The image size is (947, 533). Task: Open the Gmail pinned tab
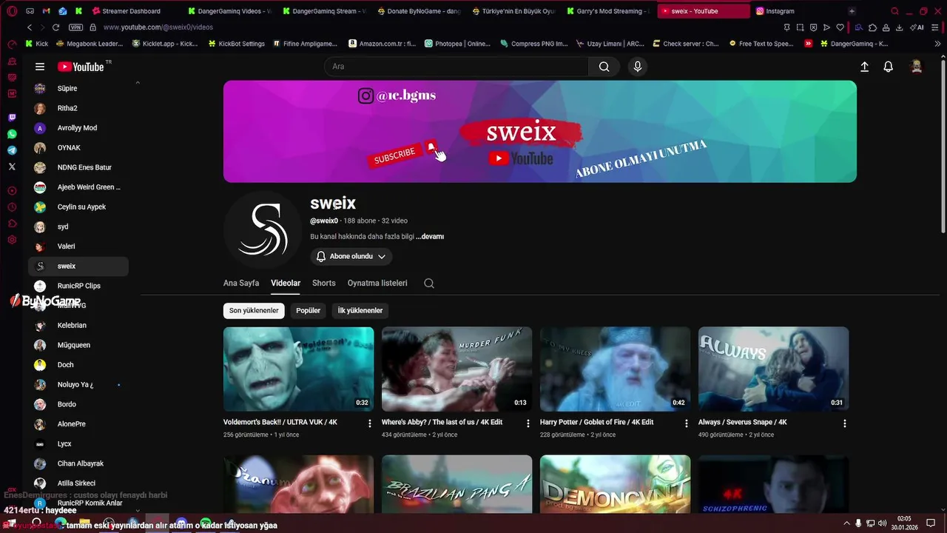47,11
